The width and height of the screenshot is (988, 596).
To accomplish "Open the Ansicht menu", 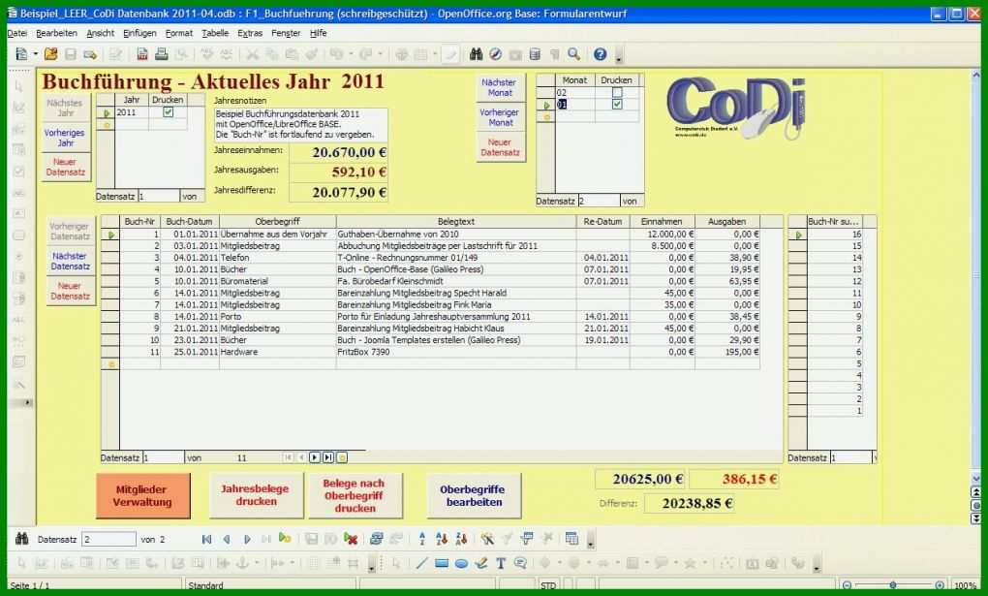I will (x=100, y=33).
